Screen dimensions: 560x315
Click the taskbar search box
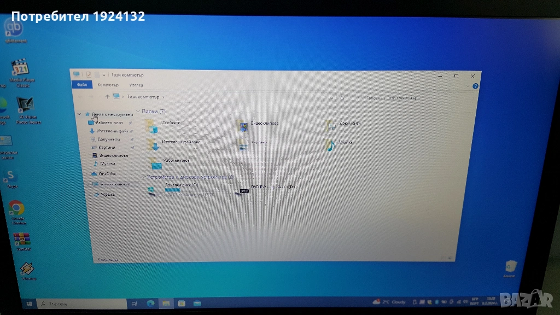(x=83, y=304)
